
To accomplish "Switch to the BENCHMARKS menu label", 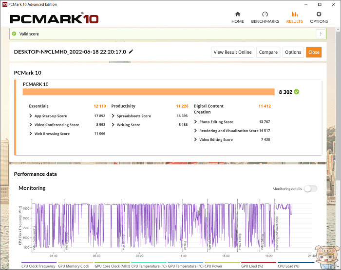I will coord(265,21).
